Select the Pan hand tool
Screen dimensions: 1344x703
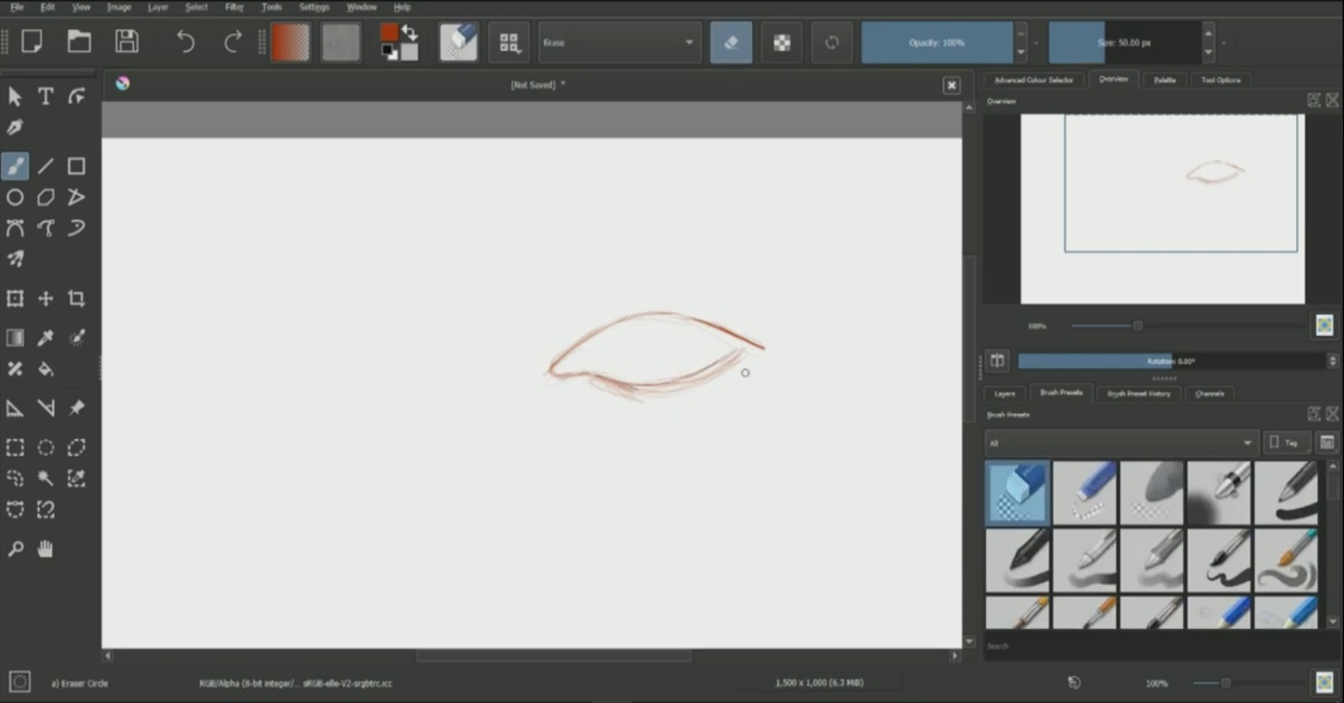tap(45, 549)
